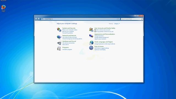Open Network and Internet category link

point(69,35)
